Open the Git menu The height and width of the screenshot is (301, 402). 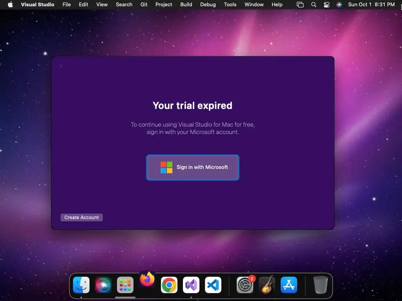point(144,4)
